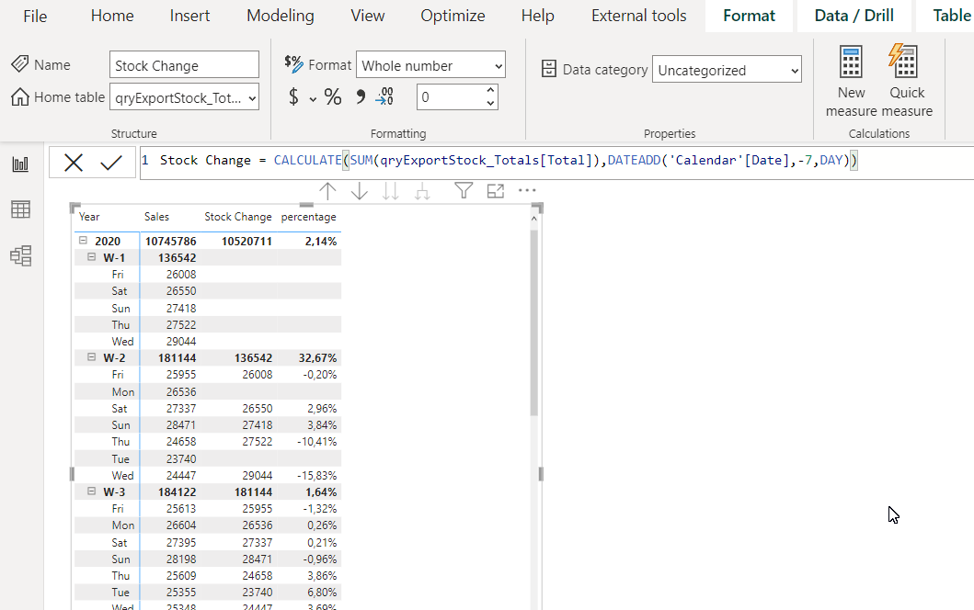This screenshot has width=974, height=610.
Task: Select the 10520711 Stock Change total
Action: (x=246, y=242)
